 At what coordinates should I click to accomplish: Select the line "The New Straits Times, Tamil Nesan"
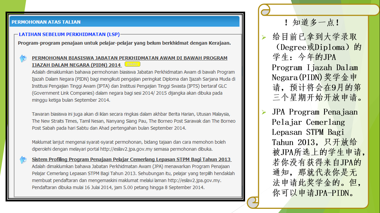tap(134, 121)
